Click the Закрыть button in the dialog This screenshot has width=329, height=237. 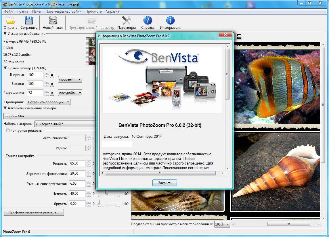(x=165, y=183)
